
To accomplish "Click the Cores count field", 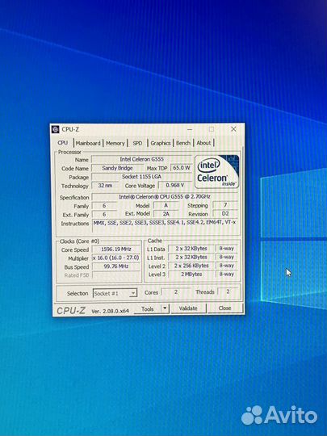I will 176,292.
